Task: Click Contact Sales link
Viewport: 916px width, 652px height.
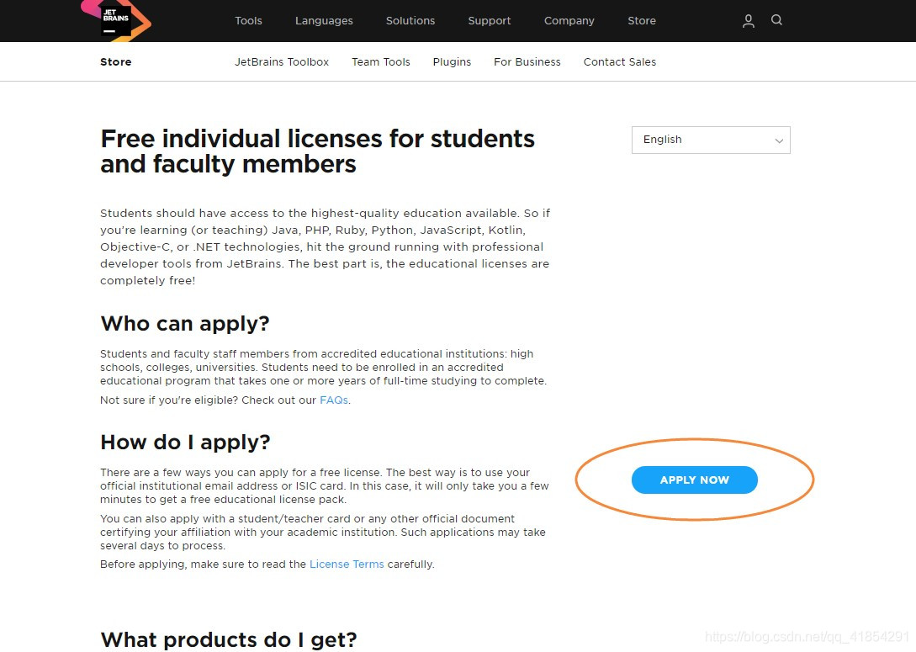Action: [619, 62]
